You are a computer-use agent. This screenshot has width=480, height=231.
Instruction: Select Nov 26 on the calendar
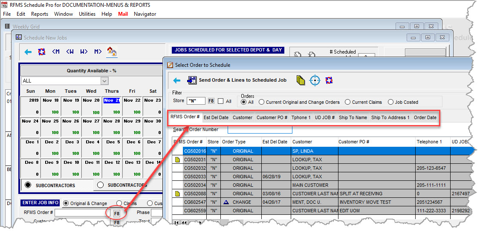[x=71, y=127]
